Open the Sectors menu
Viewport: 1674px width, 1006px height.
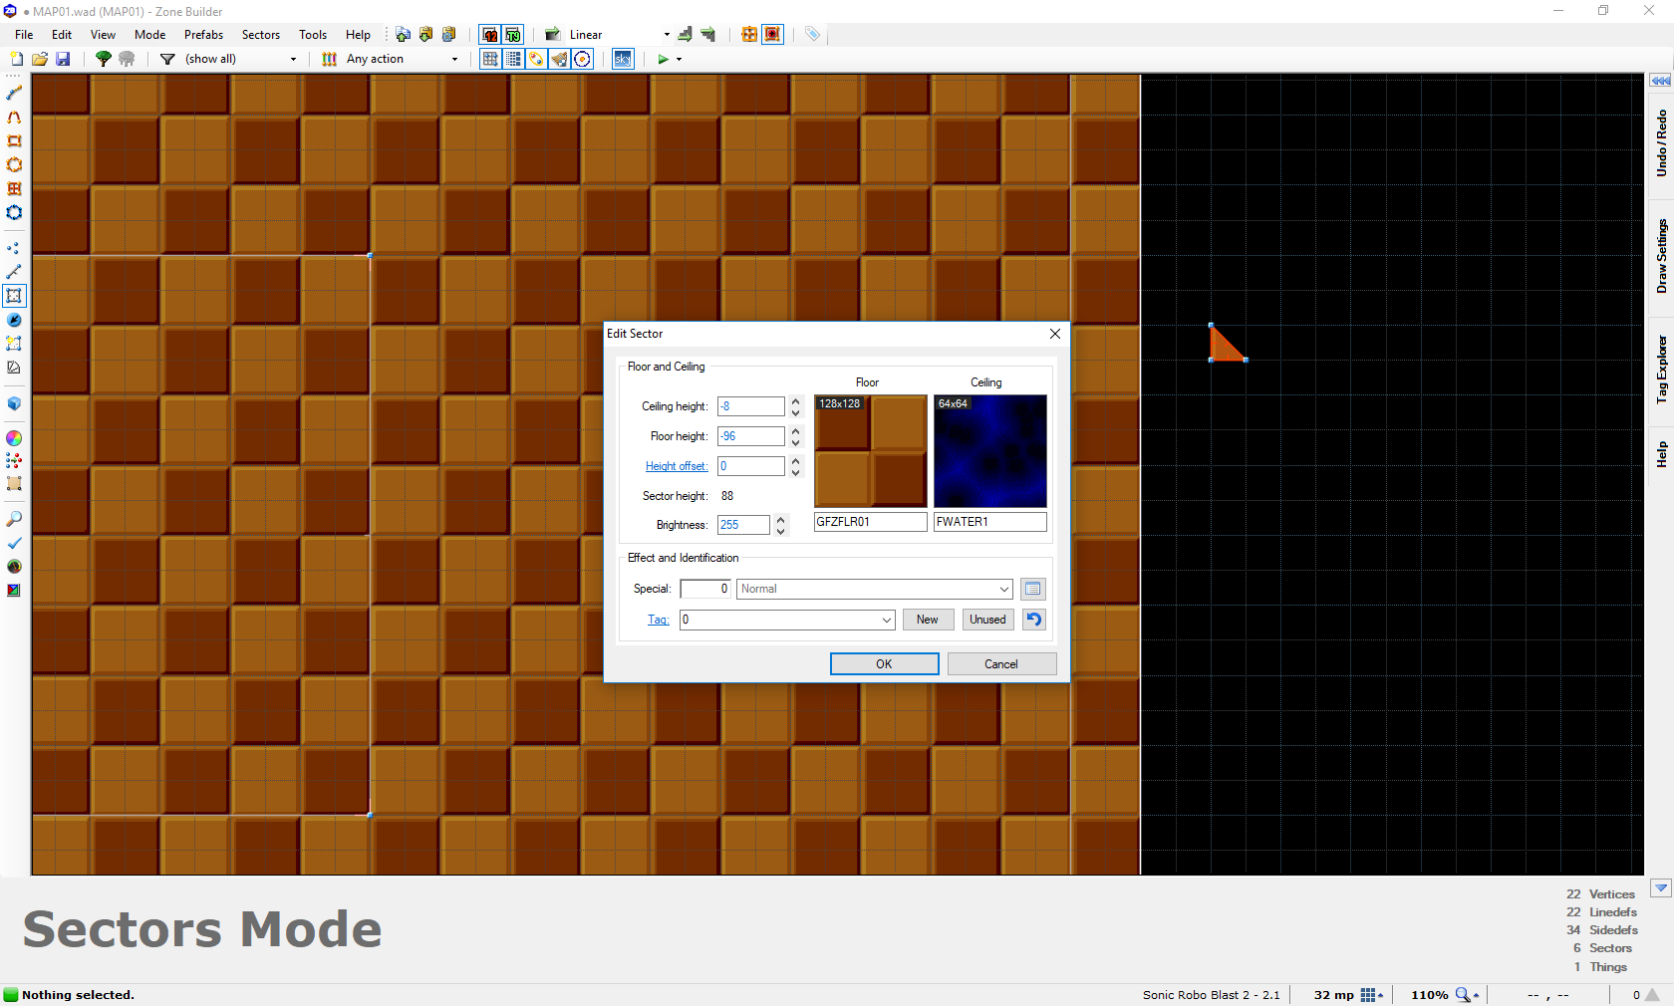tap(261, 35)
